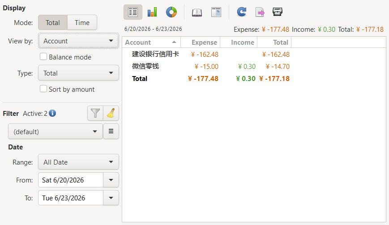Click the header Income summary ¥ 0.30
The image size is (389, 225).
tap(326, 30)
